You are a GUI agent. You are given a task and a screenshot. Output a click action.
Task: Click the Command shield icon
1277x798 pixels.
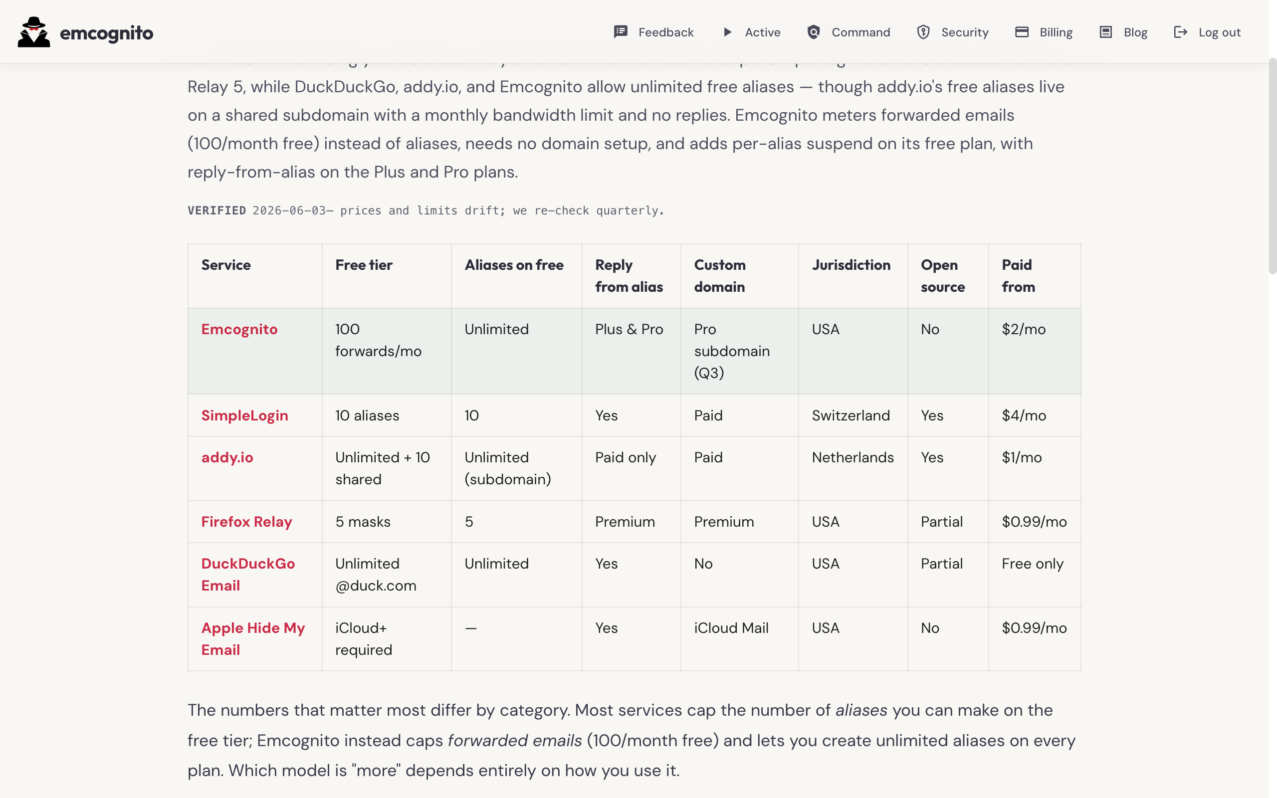point(814,32)
